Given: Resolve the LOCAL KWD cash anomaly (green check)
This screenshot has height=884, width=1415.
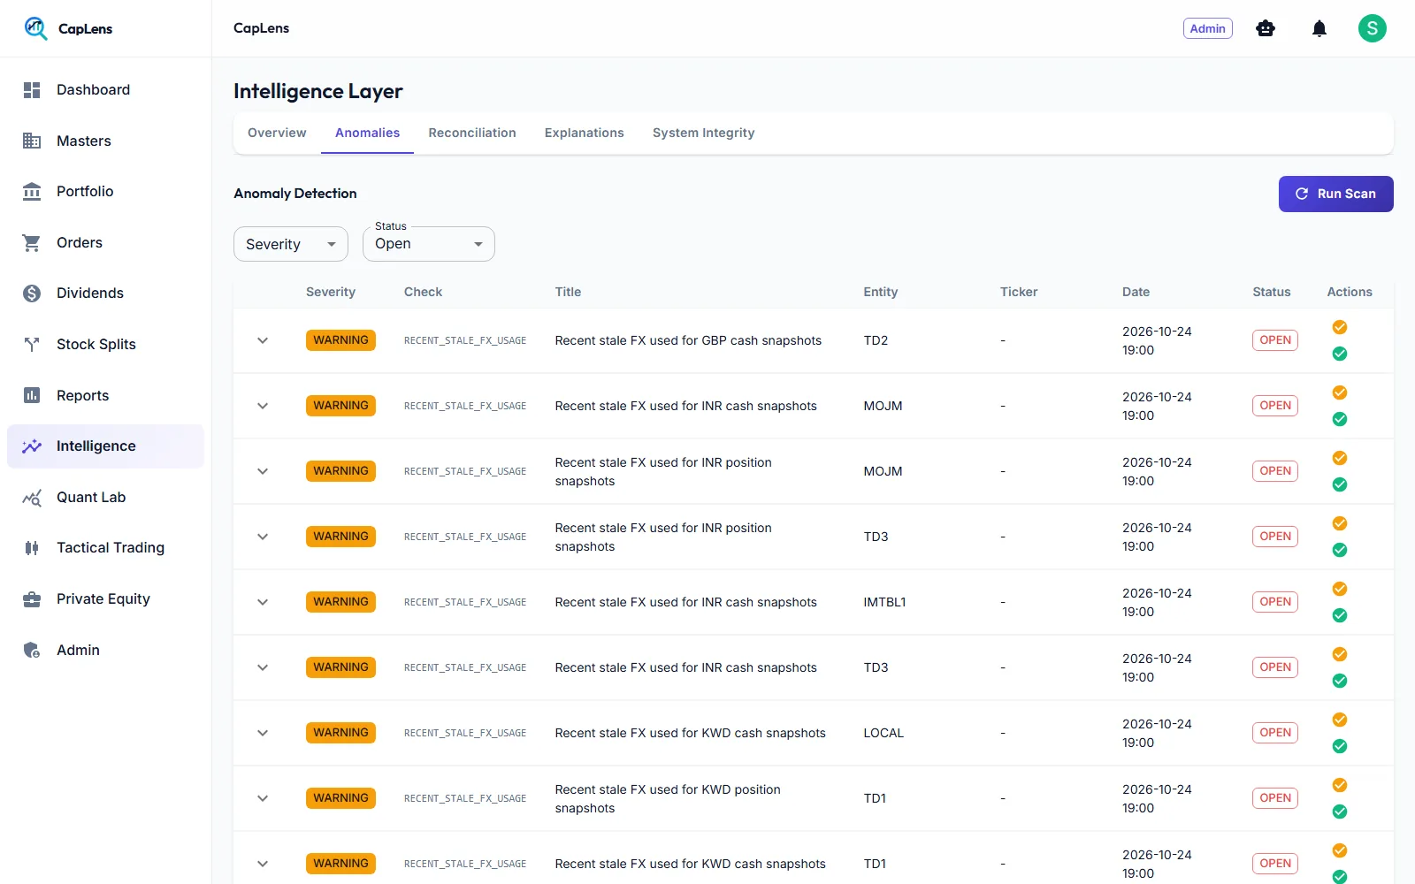Looking at the screenshot, I should 1340,746.
